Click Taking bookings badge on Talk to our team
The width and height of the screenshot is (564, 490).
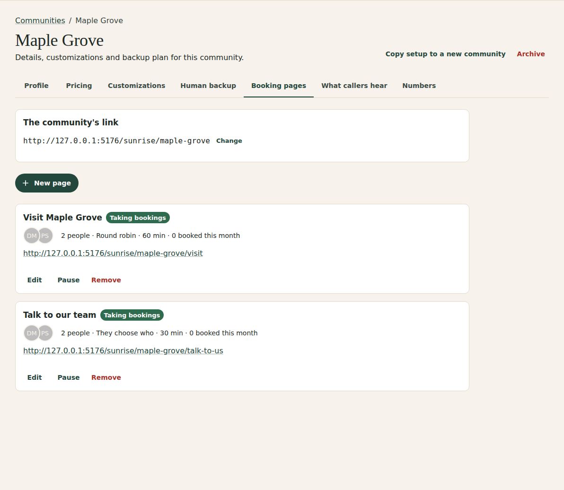132,315
